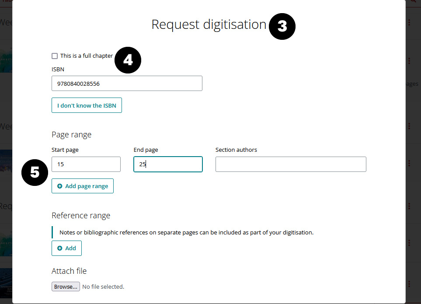The width and height of the screenshot is (421, 304).
Task: Open the three-dot menu beside the End page row
Action: pos(409,163)
